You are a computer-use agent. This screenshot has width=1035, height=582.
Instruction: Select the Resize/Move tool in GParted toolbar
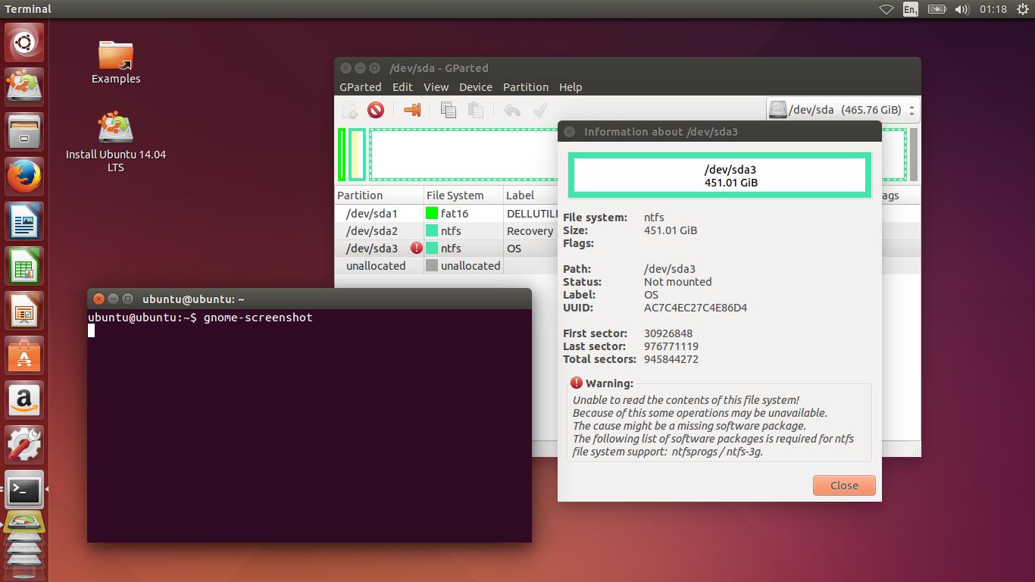point(411,110)
